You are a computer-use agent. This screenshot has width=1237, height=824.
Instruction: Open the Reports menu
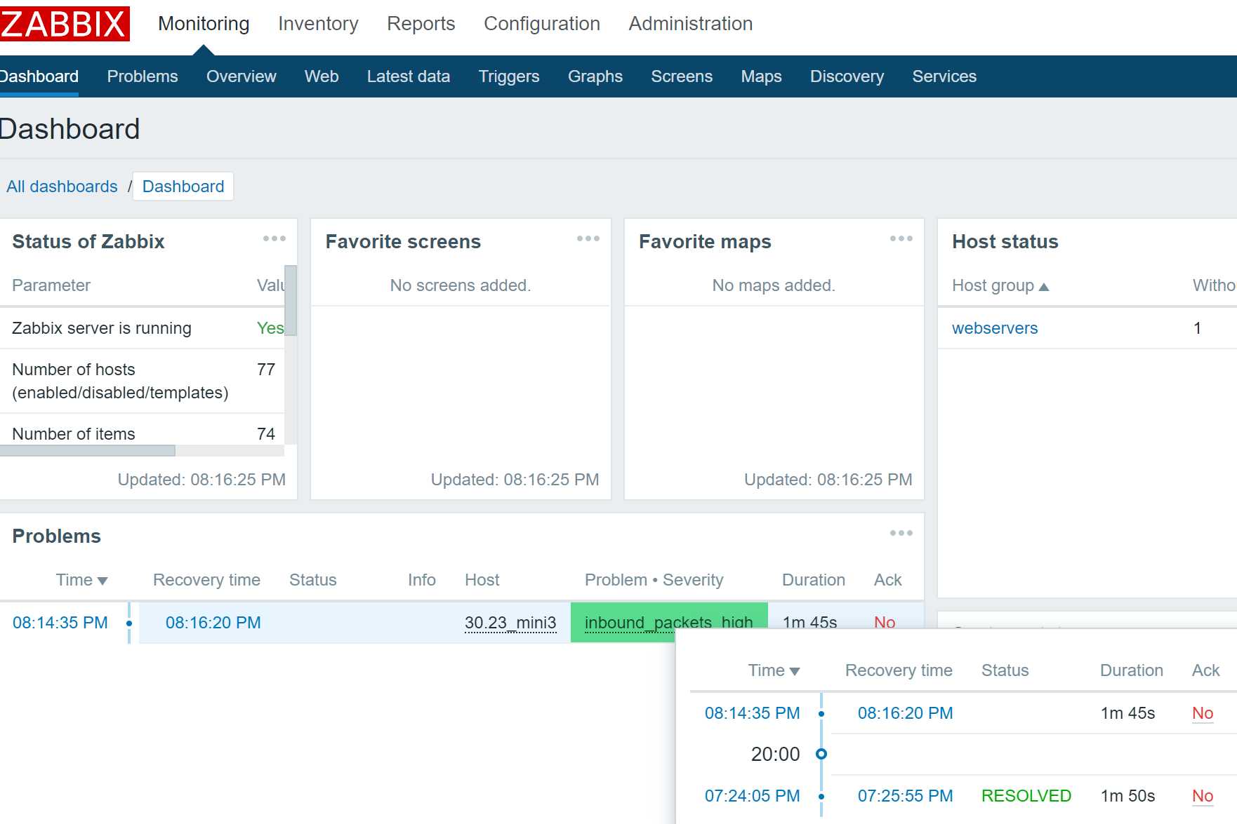click(421, 24)
